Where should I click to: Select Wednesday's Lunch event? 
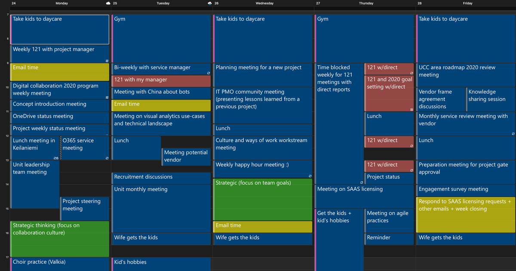(x=263, y=130)
